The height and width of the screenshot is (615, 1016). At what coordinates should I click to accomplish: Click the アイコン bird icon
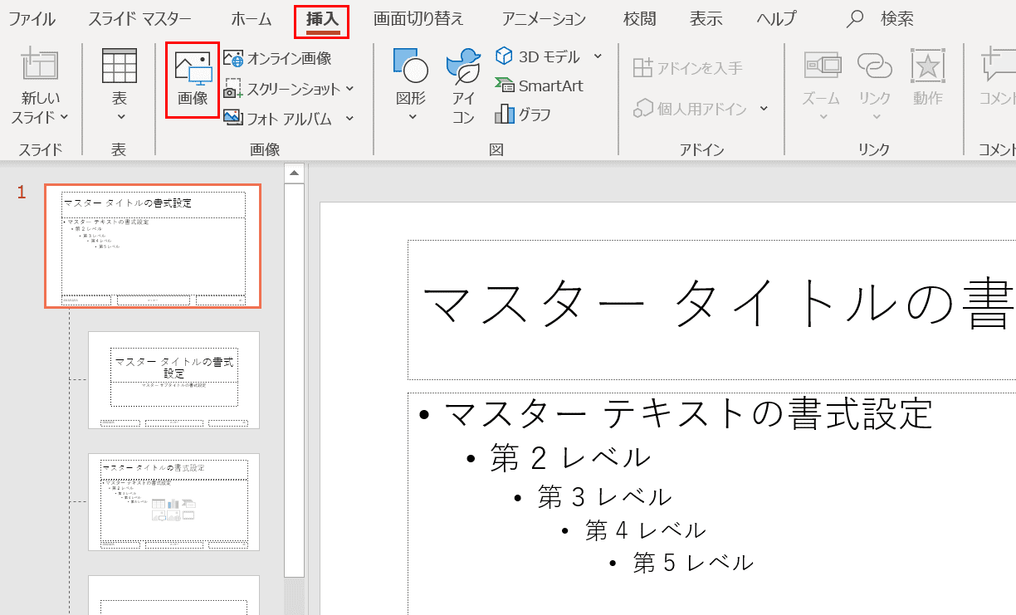pos(463,67)
